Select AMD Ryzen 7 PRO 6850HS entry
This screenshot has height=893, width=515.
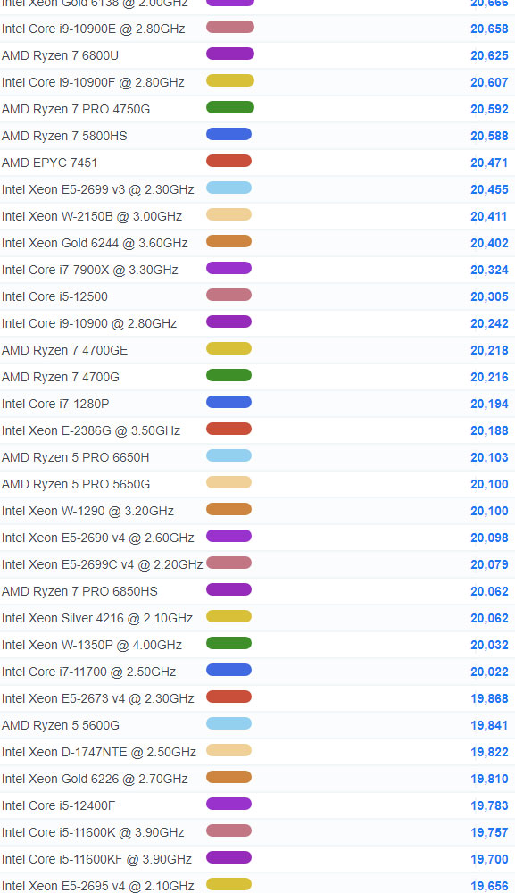point(79,590)
